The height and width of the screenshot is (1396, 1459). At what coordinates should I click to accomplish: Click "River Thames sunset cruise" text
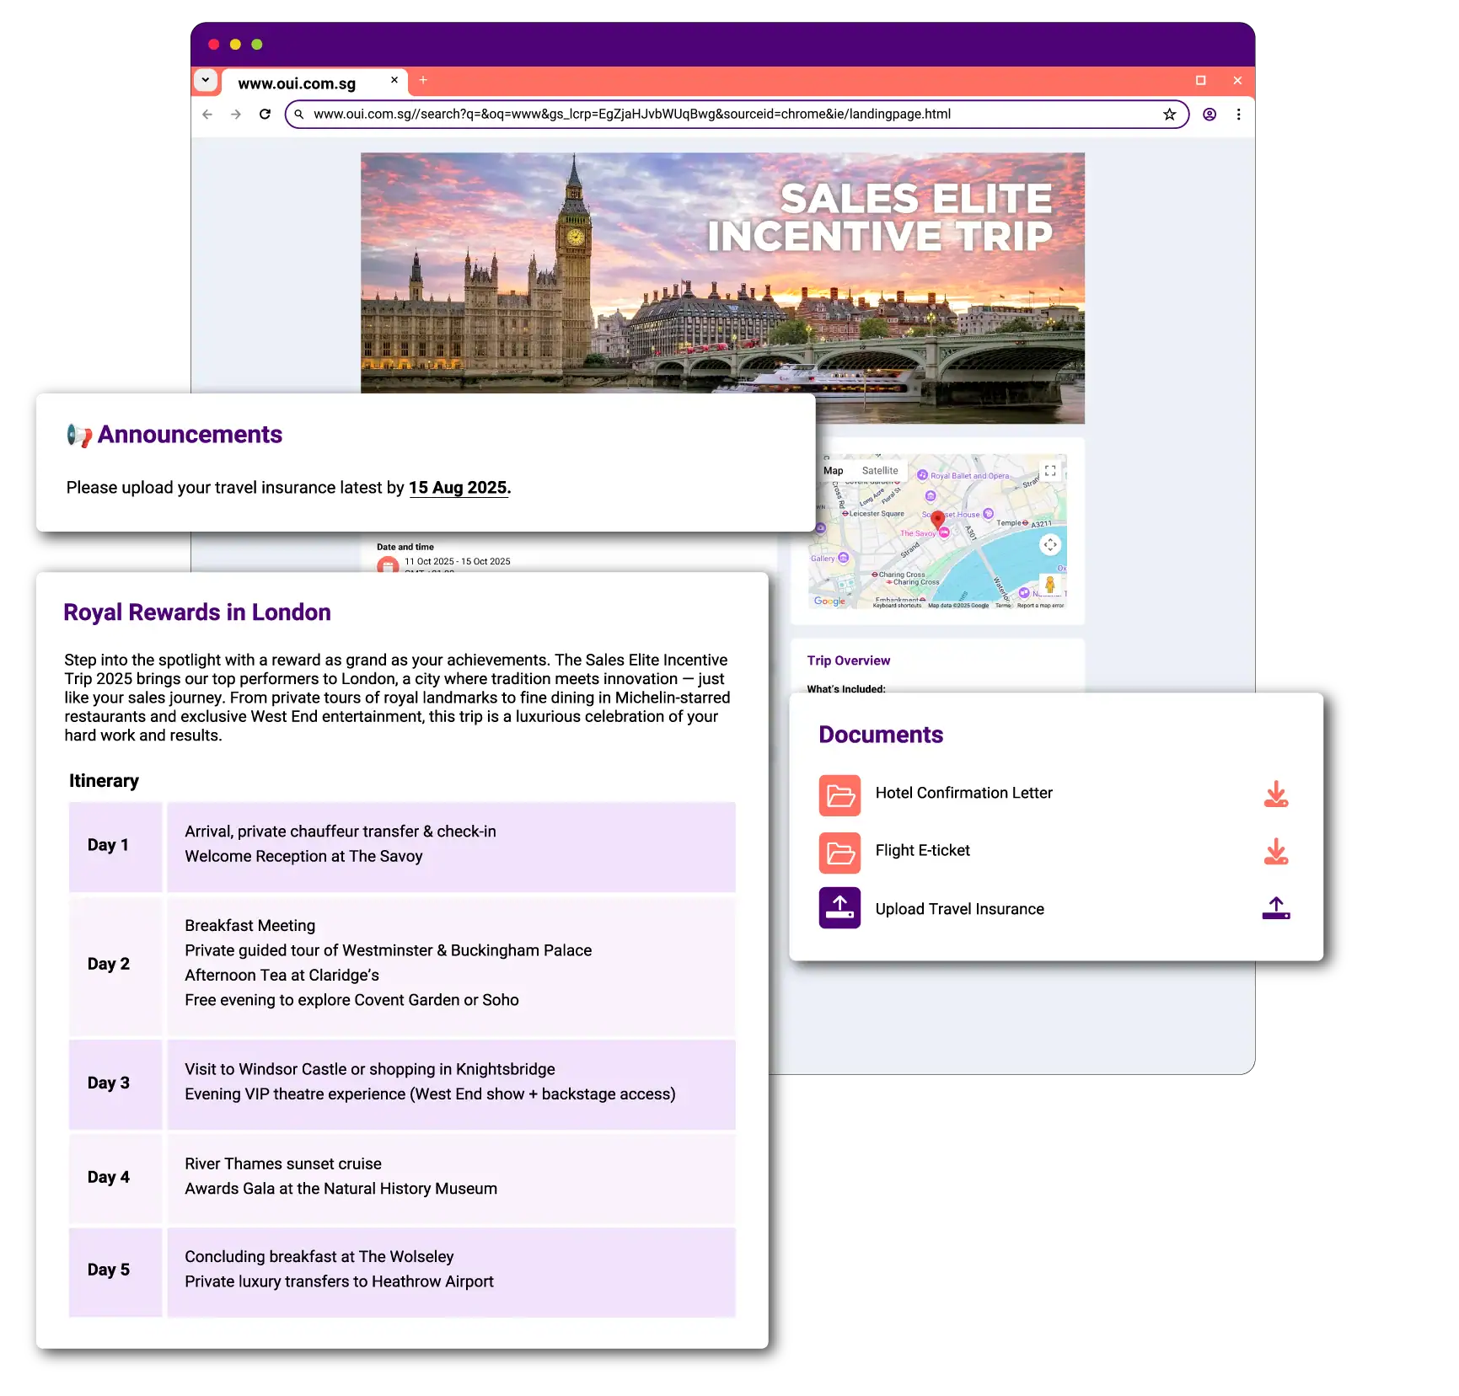pyautogui.click(x=283, y=1163)
